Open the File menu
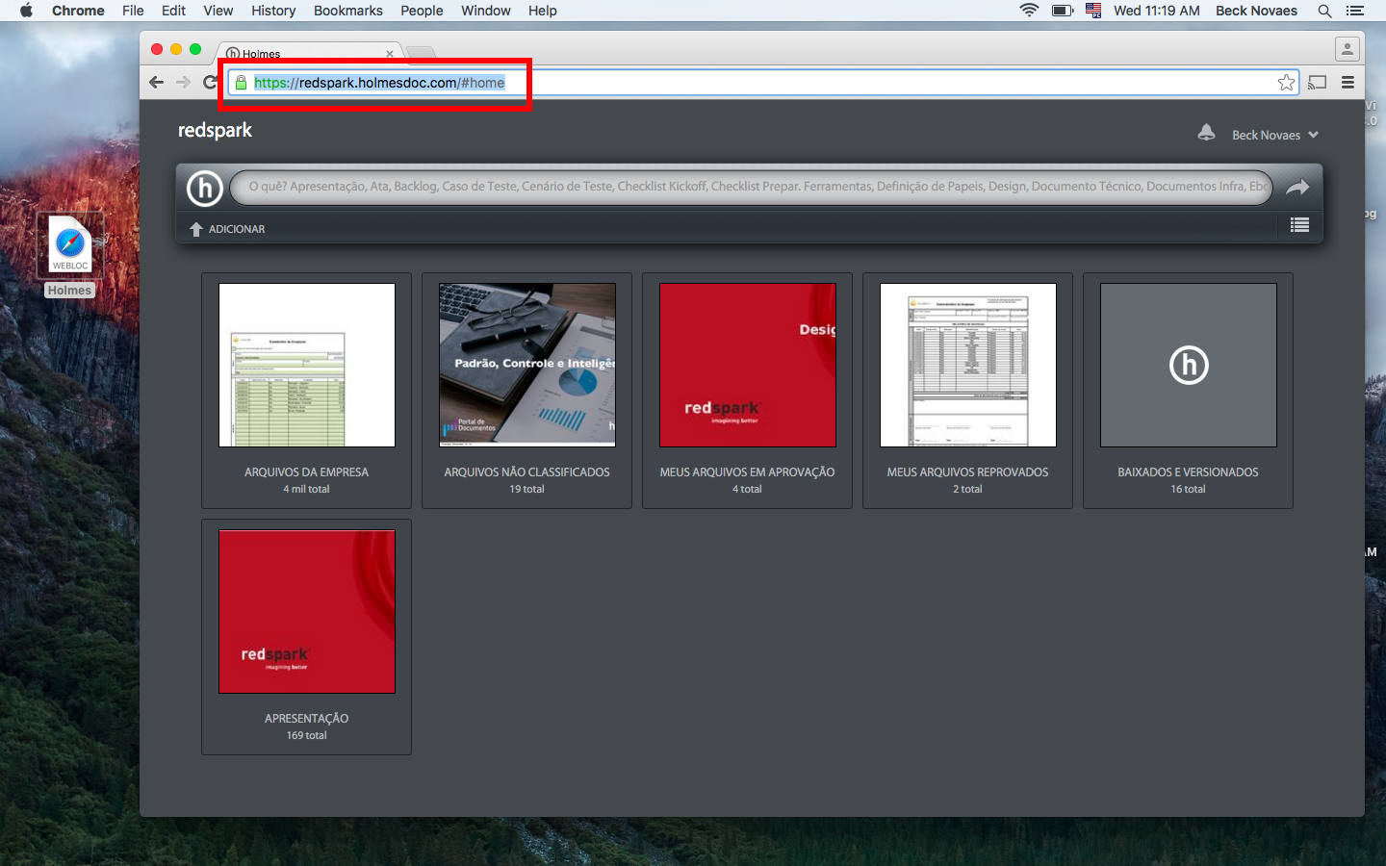 click(x=133, y=11)
